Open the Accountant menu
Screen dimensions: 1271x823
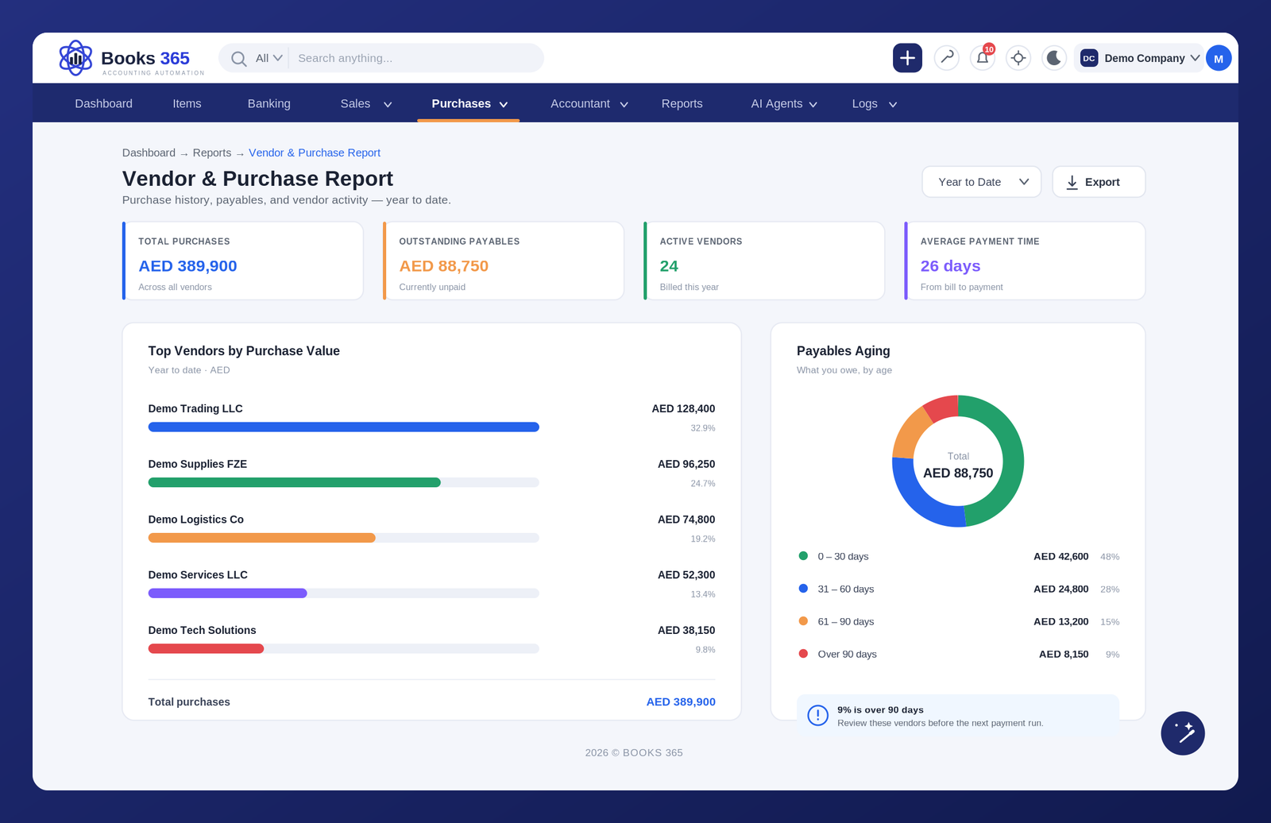(589, 104)
